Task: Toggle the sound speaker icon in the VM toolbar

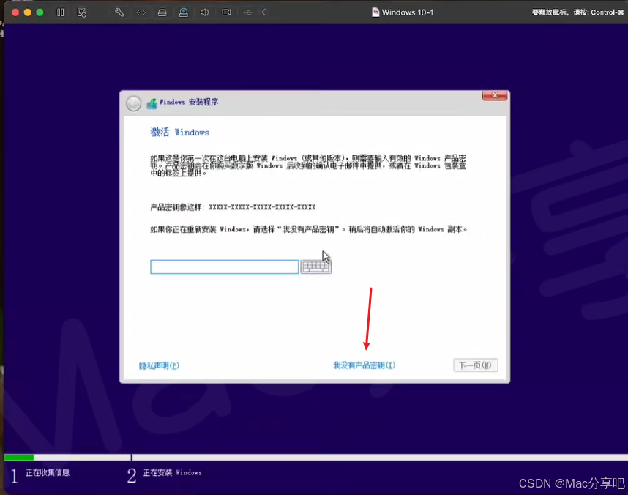Action: pyautogui.click(x=205, y=12)
